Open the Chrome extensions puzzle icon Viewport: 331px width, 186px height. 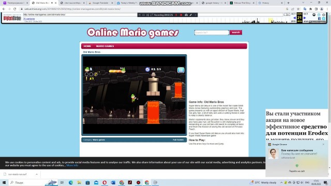point(310,9)
